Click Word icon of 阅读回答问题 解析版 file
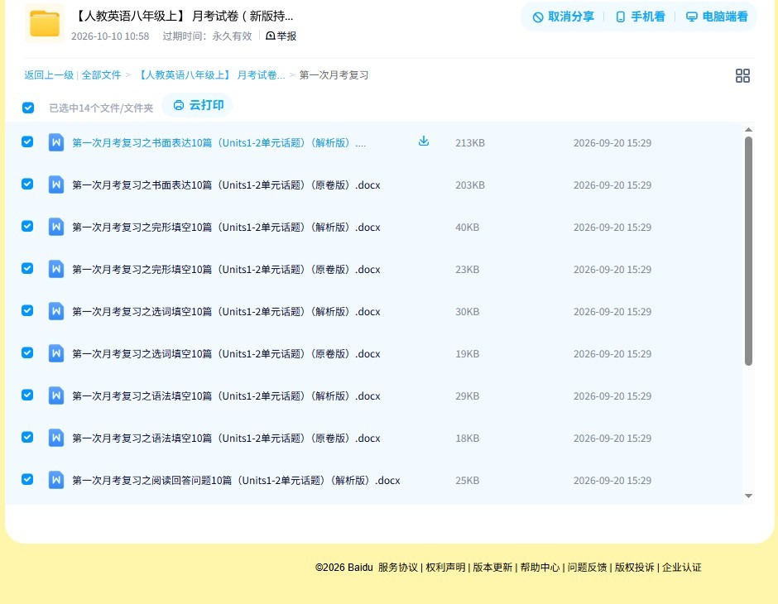Screen dimensions: 778x604 point(56,480)
